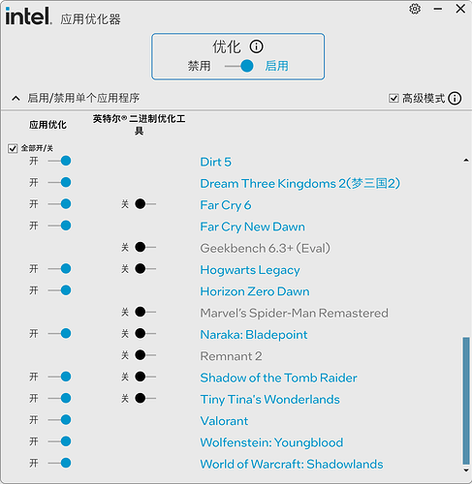Enable binary optimization tool for Far Cry 6
The height and width of the screenshot is (484, 472).
pyautogui.click(x=145, y=204)
